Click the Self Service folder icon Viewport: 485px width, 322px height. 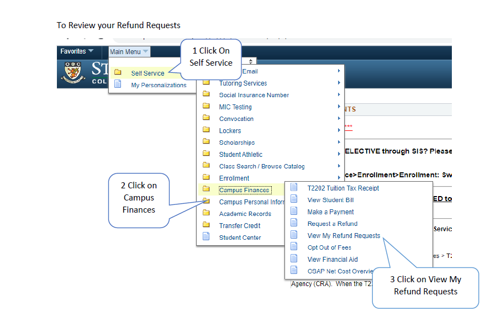point(118,72)
